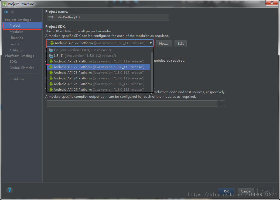280x200 pixels.
Task: Choose 1.8 java version SDK option
Action: pos(98,50)
